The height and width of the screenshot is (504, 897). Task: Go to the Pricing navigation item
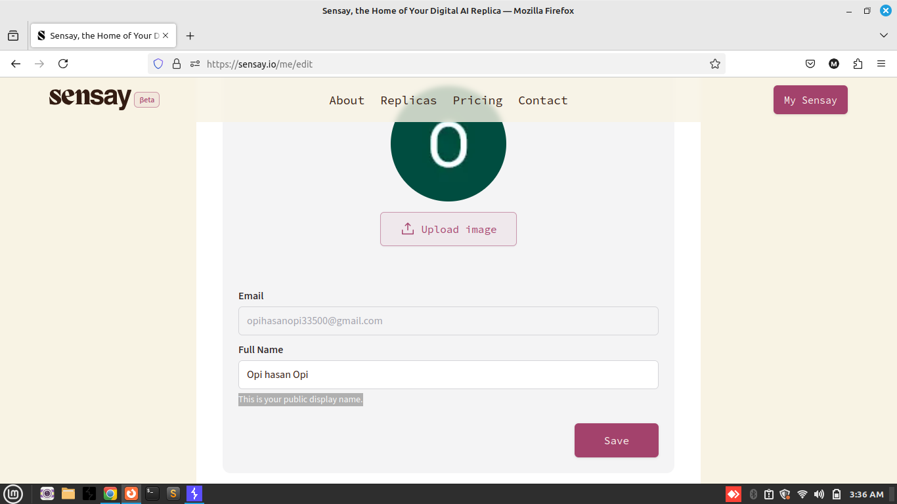click(x=477, y=100)
